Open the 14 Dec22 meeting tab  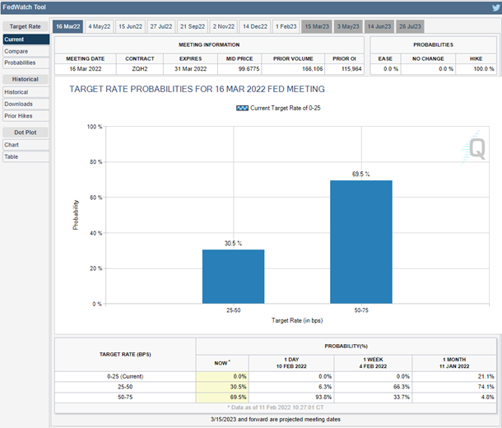coord(256,27)
